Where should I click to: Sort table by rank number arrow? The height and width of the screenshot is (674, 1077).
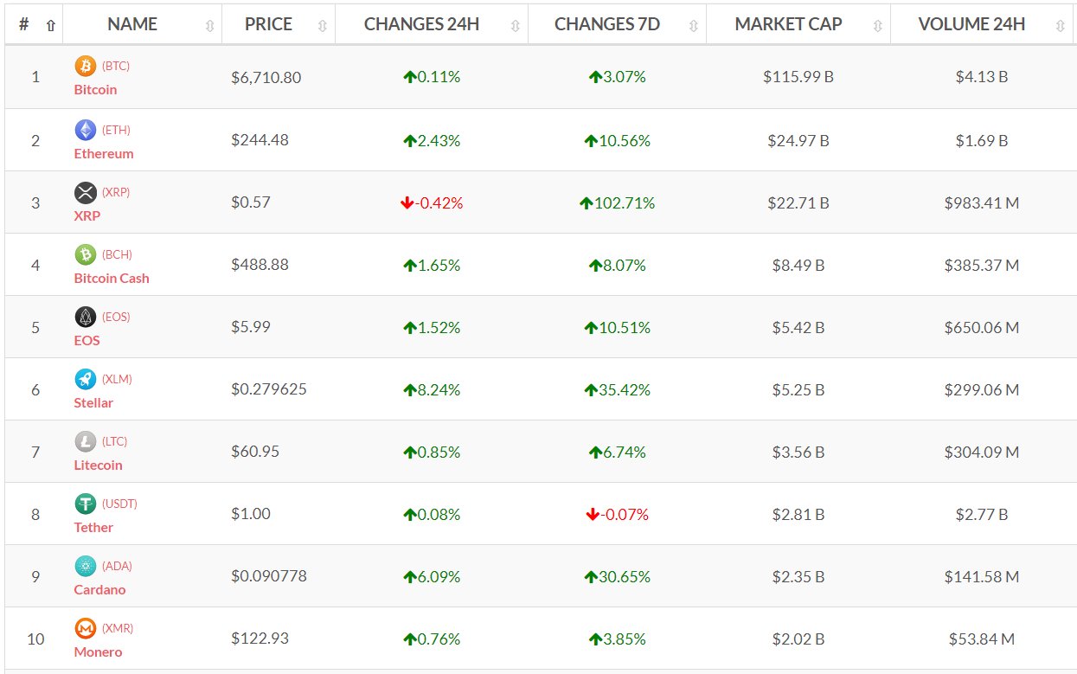click(50, 26)
